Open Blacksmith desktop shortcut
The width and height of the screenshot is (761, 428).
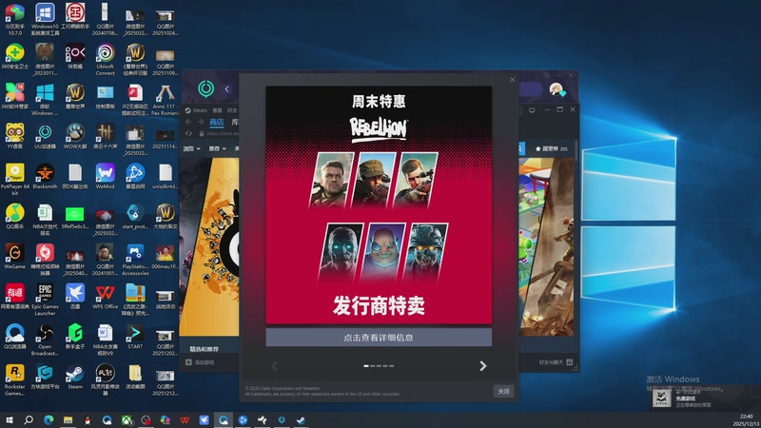tap(45, 177)
